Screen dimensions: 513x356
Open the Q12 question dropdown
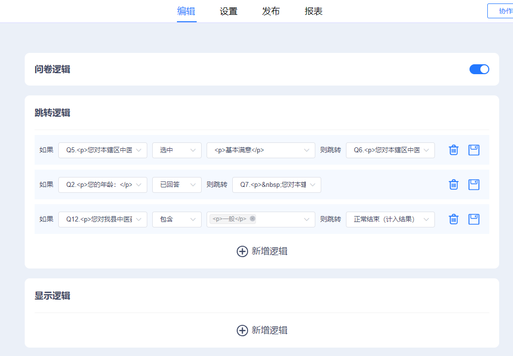click(x=103, y=219)
